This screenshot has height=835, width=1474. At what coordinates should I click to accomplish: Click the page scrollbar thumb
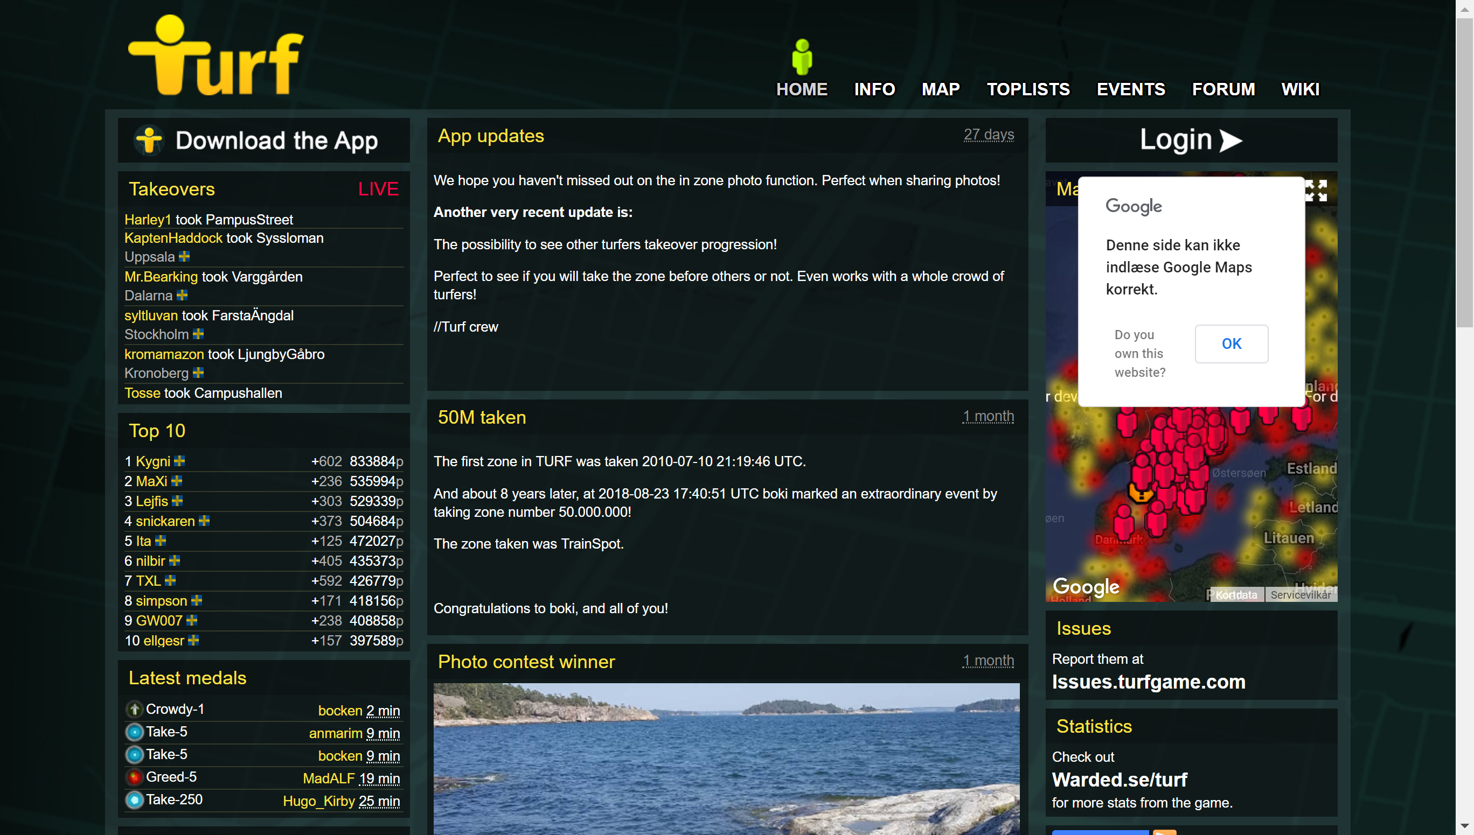[x=1464, y=173]
